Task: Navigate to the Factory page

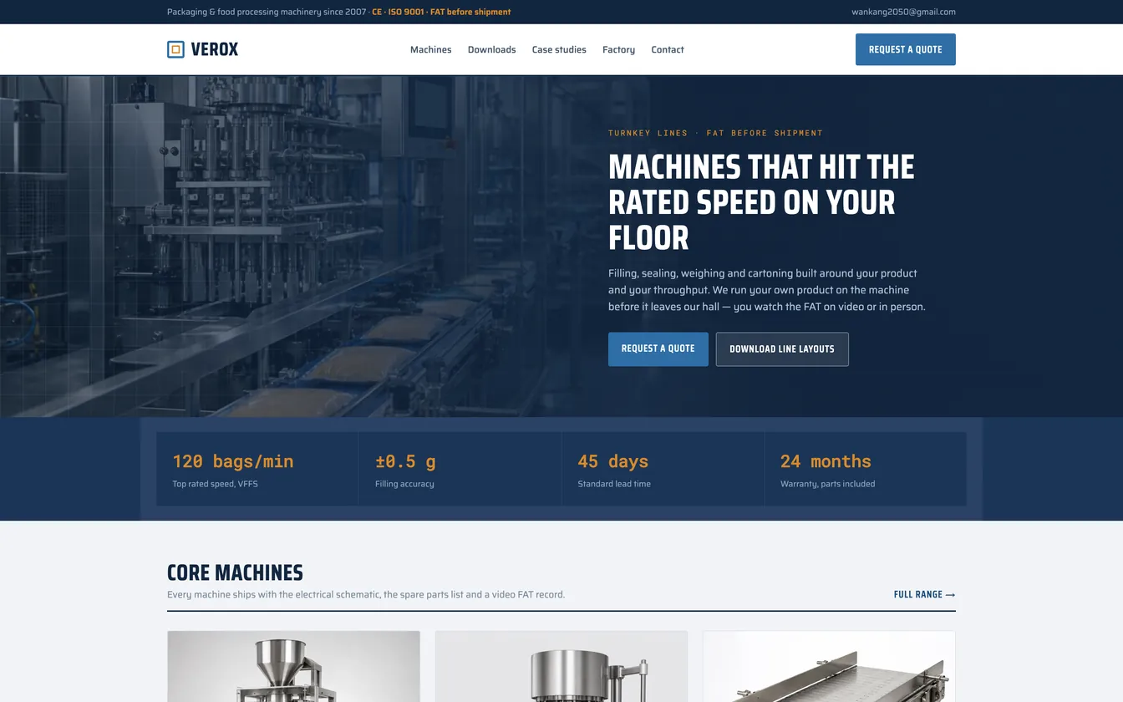Action: click(x=618, y=50)
